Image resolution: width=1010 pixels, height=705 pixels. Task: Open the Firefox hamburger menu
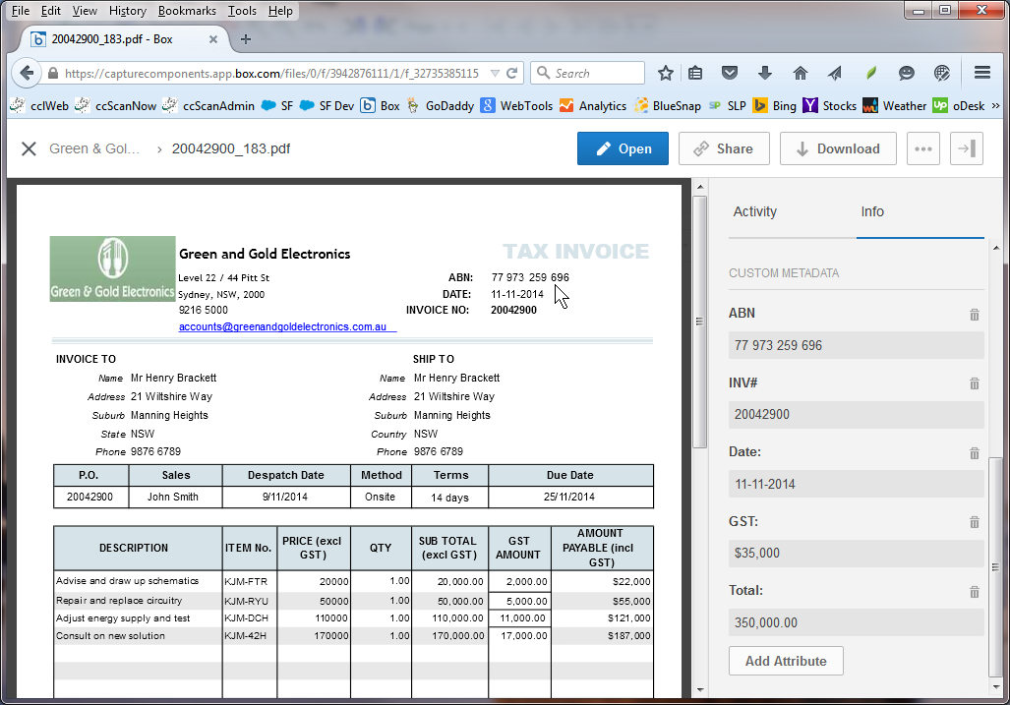coord(982,73)
